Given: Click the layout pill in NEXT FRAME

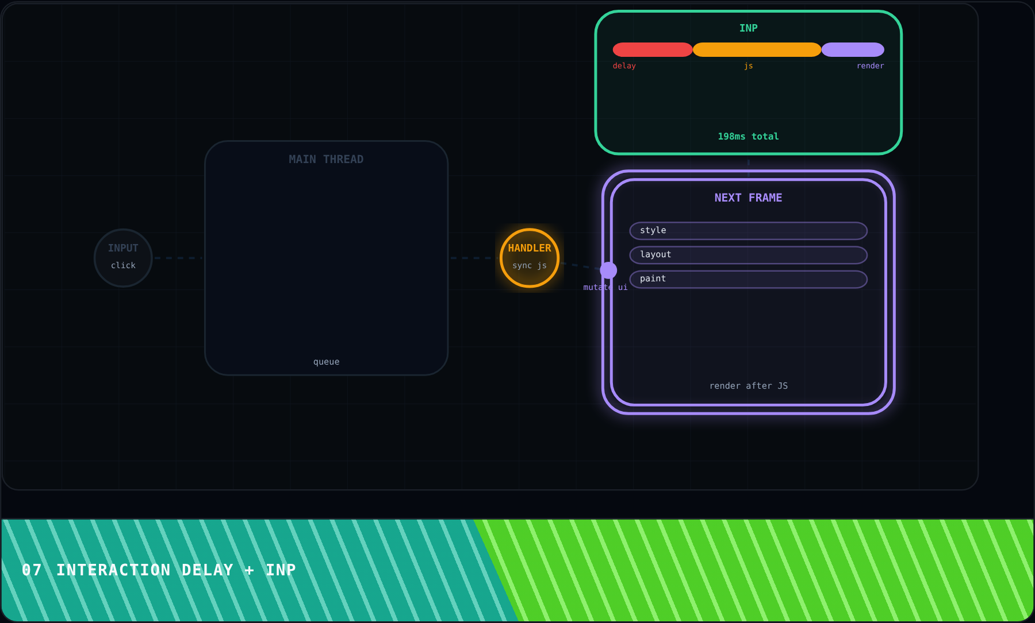Looking at the screenshot, I should 748,254.
